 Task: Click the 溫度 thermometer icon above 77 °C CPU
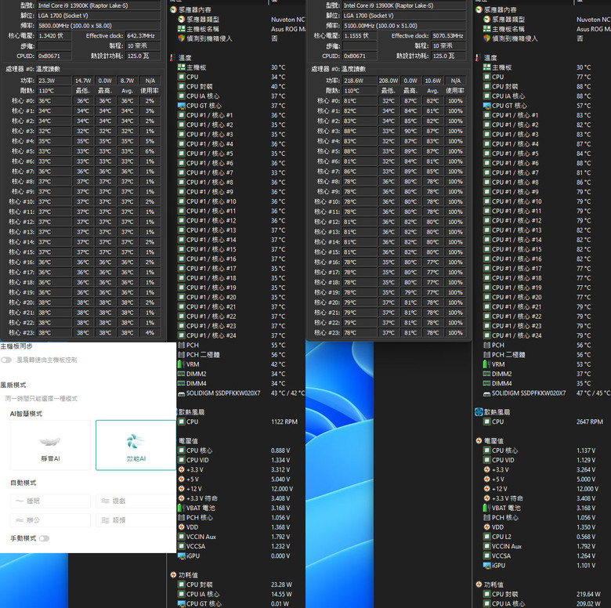pos(477,58)
